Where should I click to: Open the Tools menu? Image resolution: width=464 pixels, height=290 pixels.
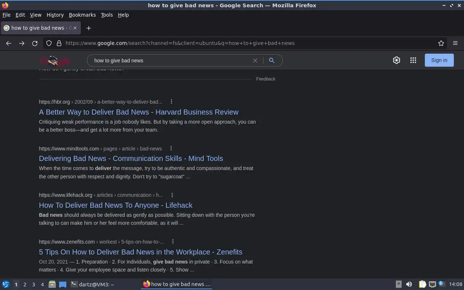(107, 15)
